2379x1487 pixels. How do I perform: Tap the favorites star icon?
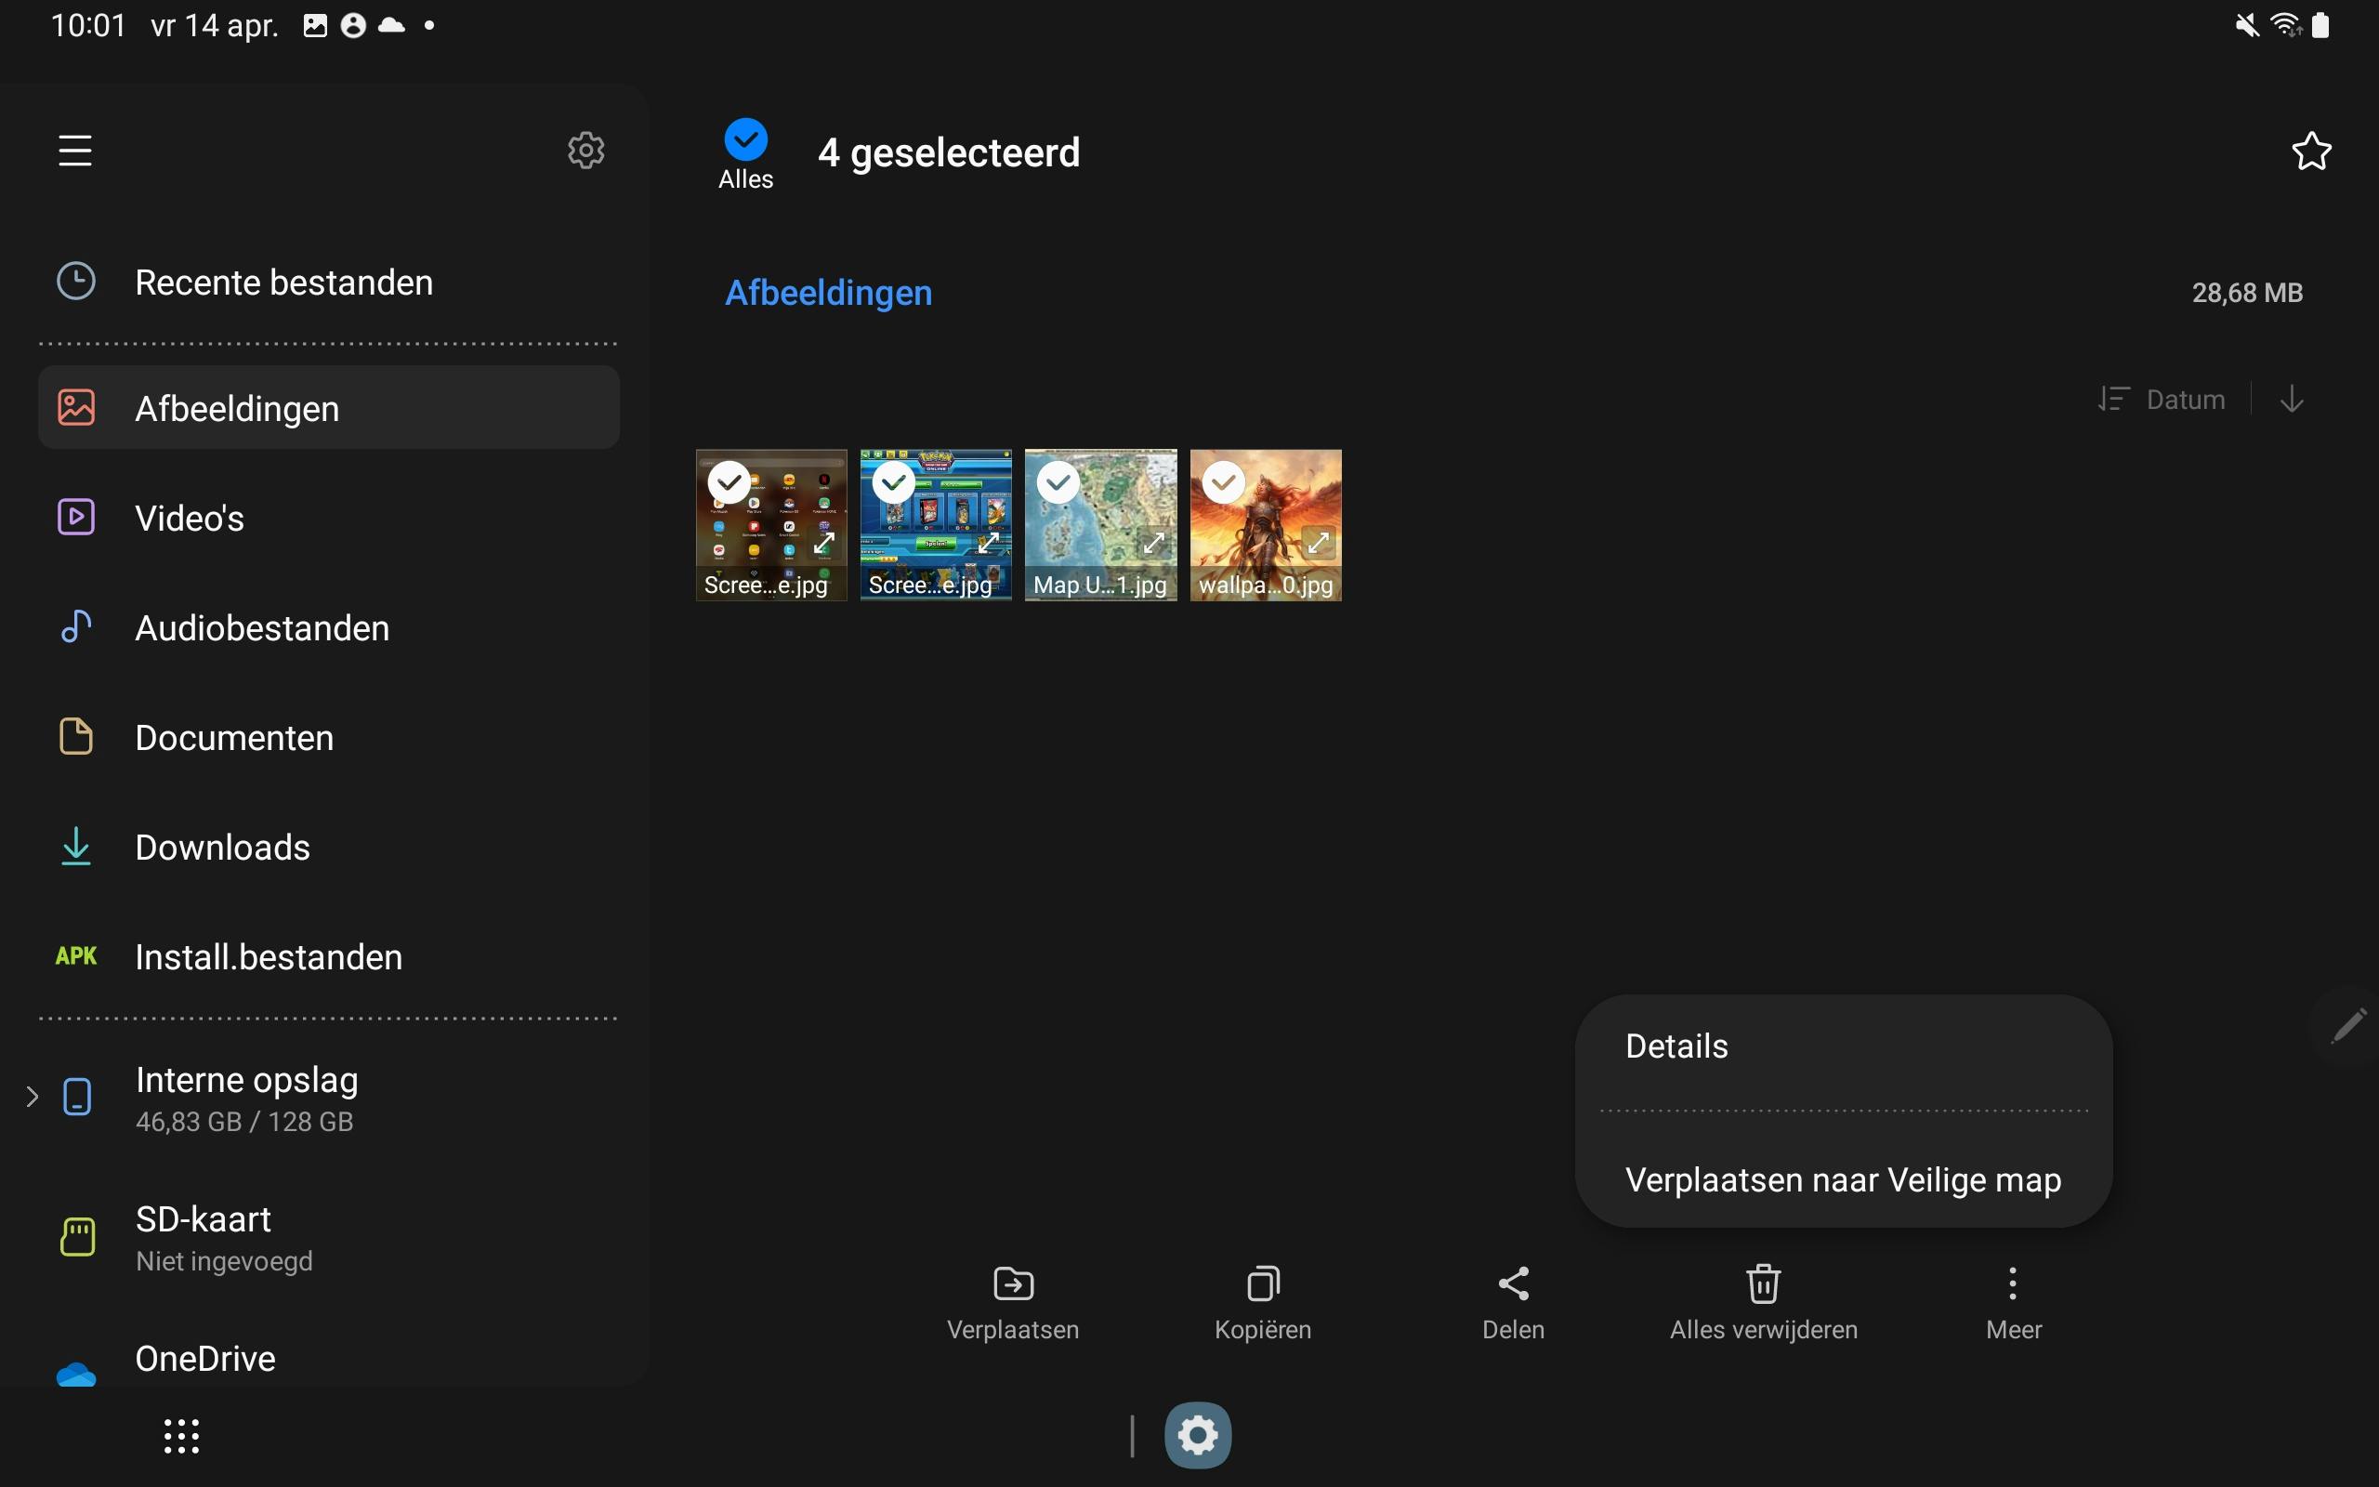(2310, 151)
